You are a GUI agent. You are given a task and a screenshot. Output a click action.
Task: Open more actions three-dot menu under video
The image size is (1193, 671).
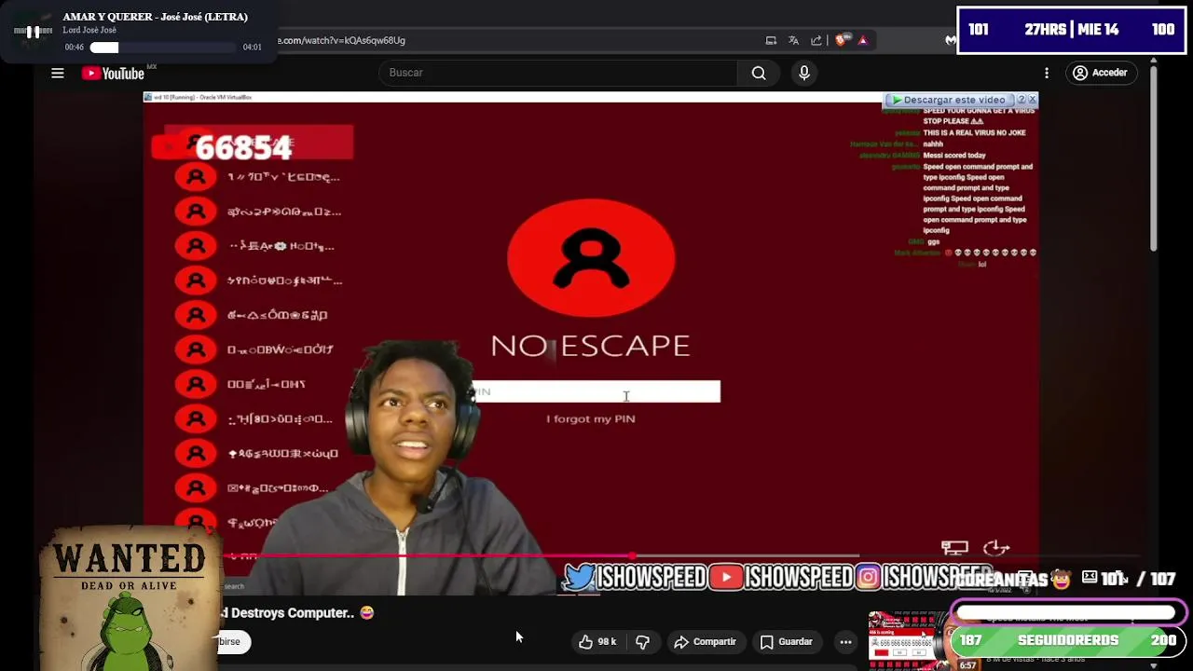click(845, 641)
